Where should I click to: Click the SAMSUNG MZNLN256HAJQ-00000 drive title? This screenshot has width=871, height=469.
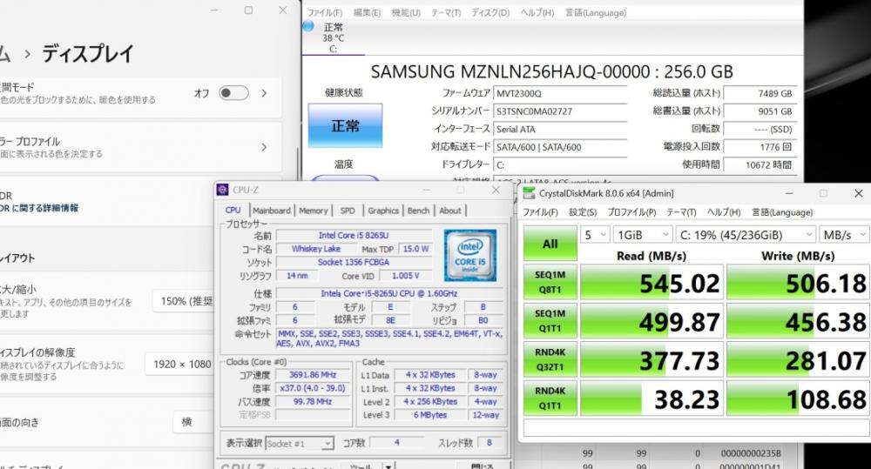coord(551,71)
